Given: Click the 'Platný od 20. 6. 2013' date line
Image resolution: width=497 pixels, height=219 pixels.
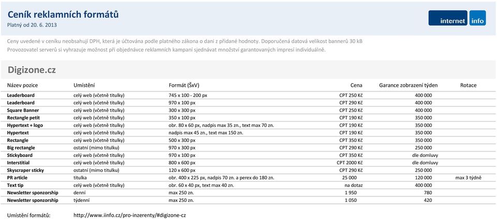Looking at the screenshot, I should point(32,25).
